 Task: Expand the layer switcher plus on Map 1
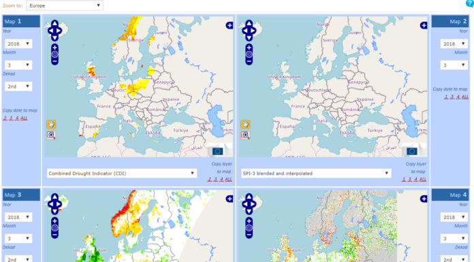[230, 25]
